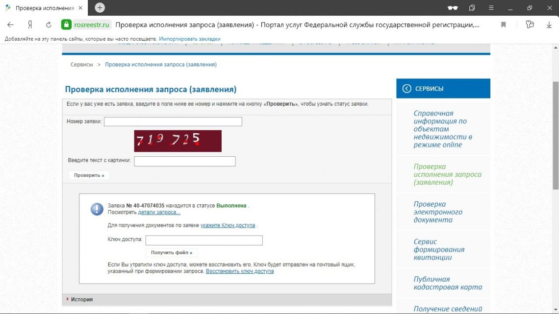
Task: Open Публичная кадастровая карта menu item
Action: point(447,283)
